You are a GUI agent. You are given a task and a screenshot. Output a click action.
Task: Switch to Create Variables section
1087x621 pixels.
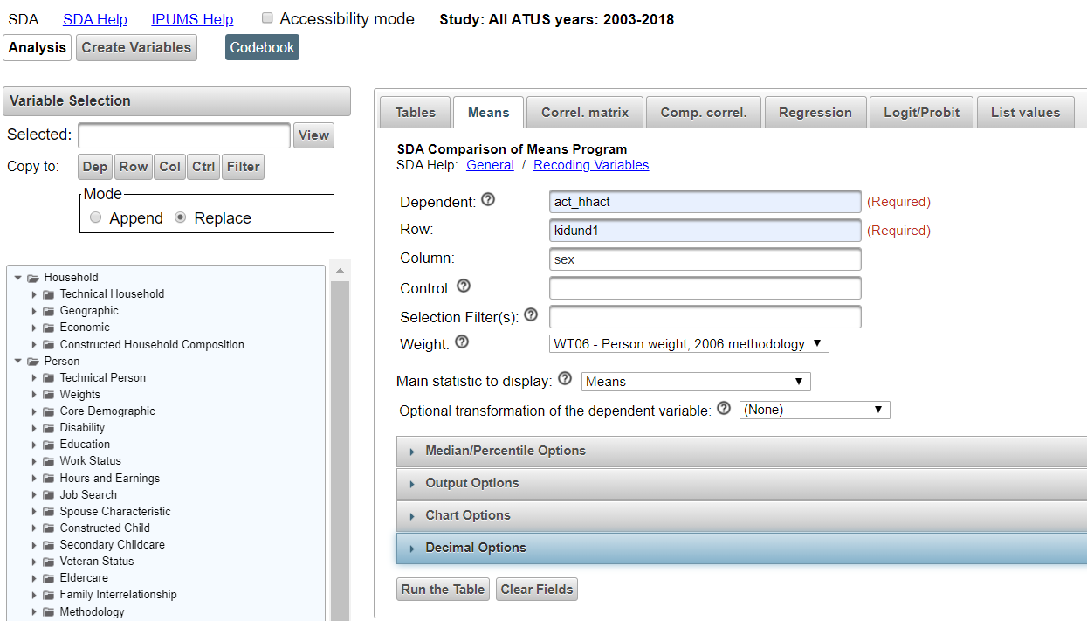pyautogui.click(x=136, y=47)
